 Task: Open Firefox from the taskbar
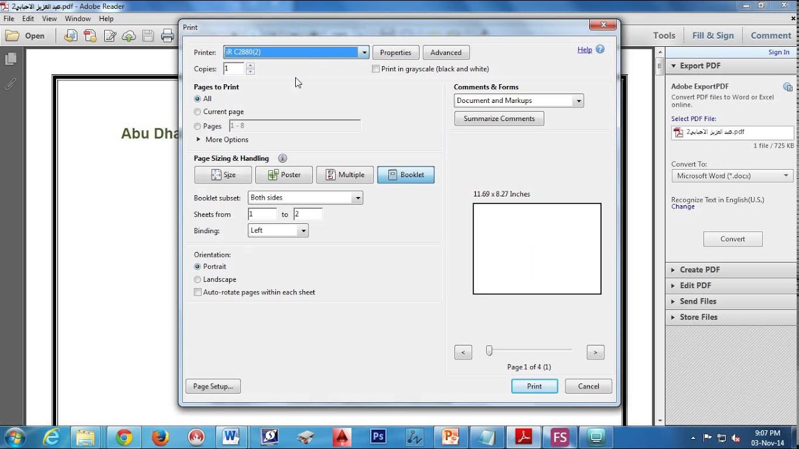coord(160,437)
